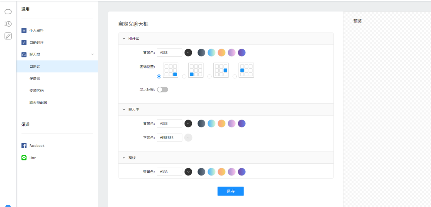The image size is (431, 207).
Task: Collapse the 刚开始 section
Action: tap(124, 38)
